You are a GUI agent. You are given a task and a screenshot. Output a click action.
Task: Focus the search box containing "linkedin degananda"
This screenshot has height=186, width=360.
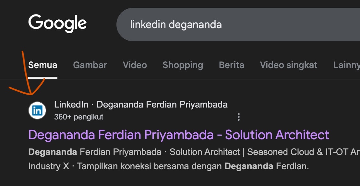tap(227, 25)
